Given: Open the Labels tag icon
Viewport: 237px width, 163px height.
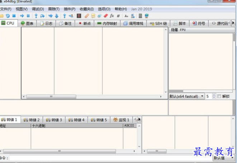Looking at the screenshot, I should (x=99, y=16).
